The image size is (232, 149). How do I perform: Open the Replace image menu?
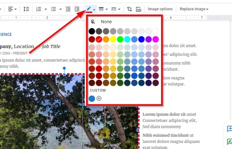point(194,9)
